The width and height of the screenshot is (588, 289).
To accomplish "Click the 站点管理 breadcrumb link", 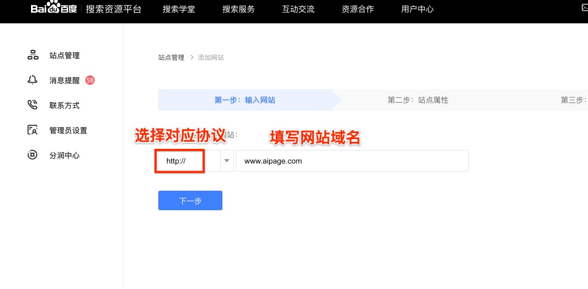I will [171, 58].
